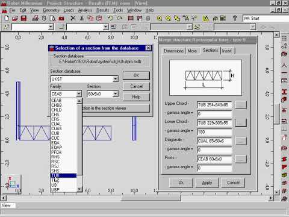Click Cancel in the section selection dialog

click(136, 86)
